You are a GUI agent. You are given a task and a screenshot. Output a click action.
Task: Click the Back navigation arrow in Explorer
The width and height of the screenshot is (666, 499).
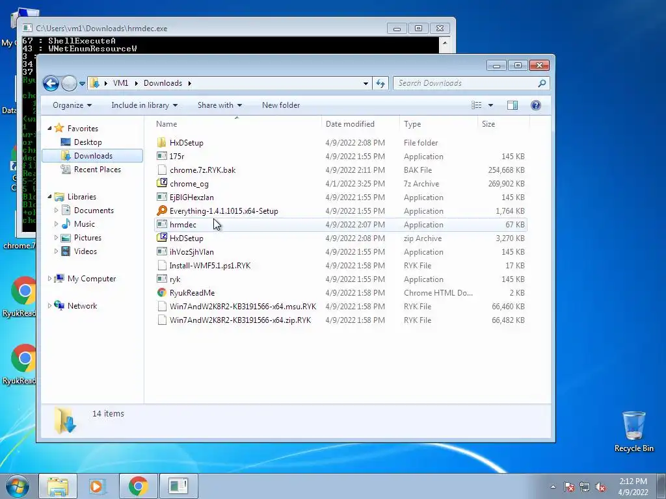click(51, 83)
